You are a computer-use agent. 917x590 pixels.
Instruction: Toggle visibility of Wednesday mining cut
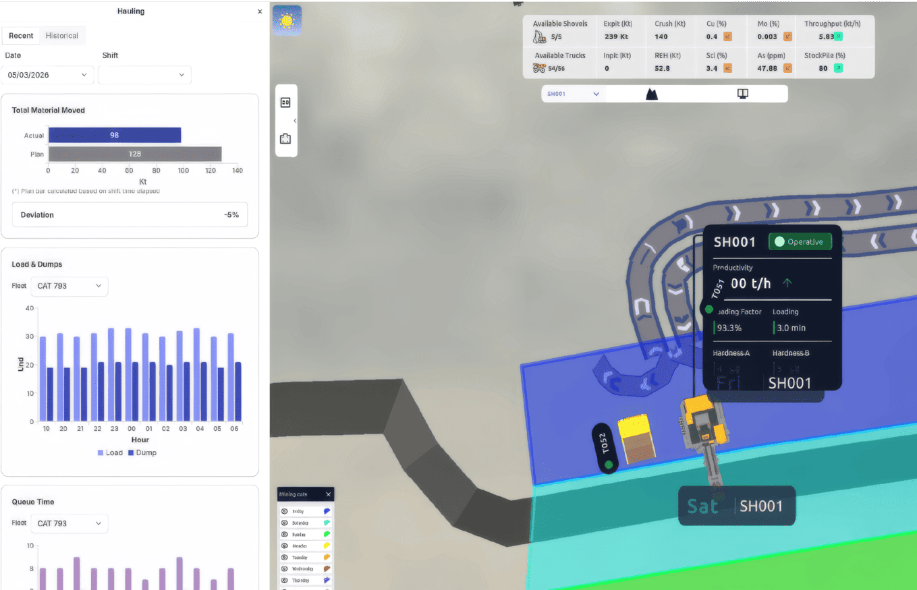click(285, 569)
